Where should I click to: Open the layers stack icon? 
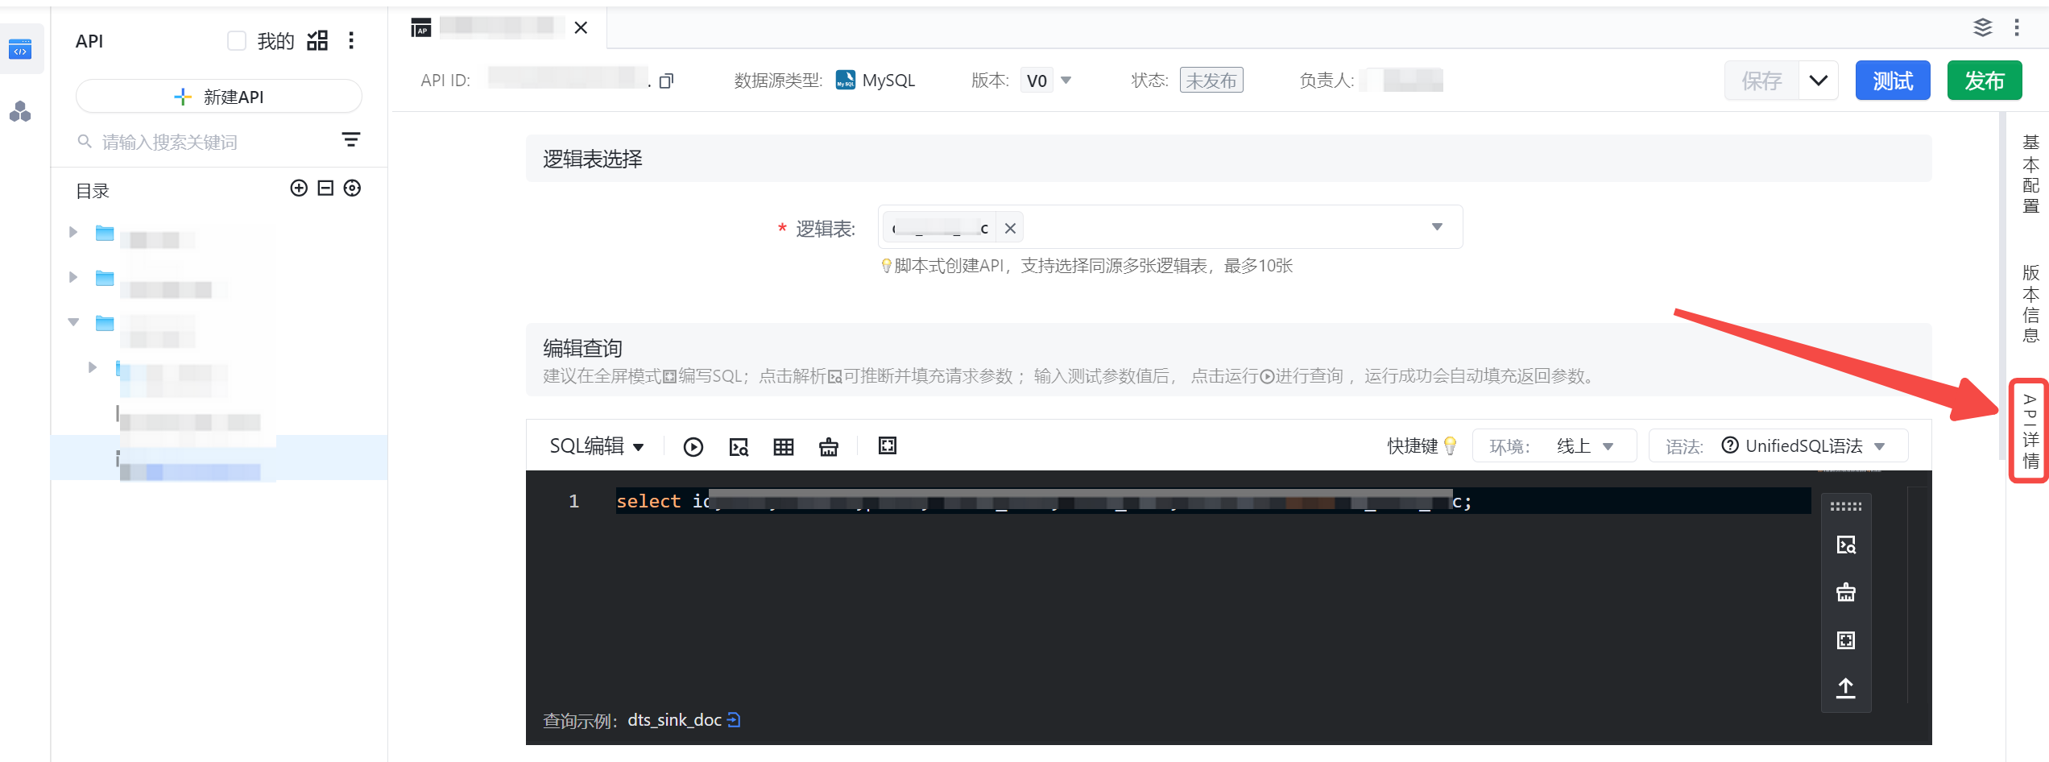point(1983,28)
